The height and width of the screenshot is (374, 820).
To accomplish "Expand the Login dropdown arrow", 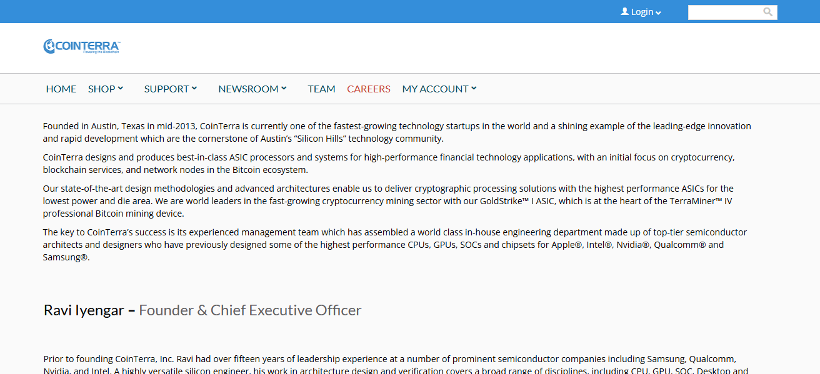I will [658, 13].
